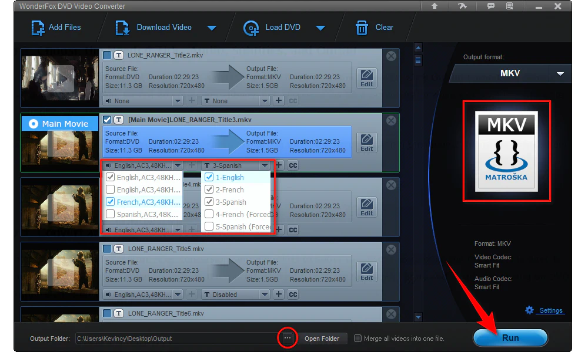Toggle CC for Title5 row
Screen dimensions: 588x352
coord(293,295)
